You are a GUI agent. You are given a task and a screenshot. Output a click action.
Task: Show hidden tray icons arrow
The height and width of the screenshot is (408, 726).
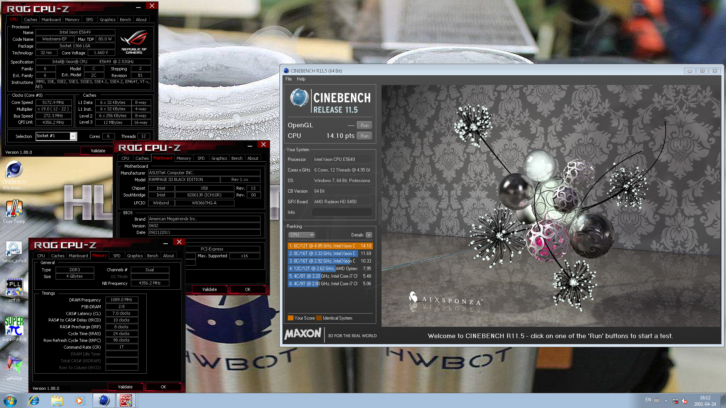(x=666, y=401)
